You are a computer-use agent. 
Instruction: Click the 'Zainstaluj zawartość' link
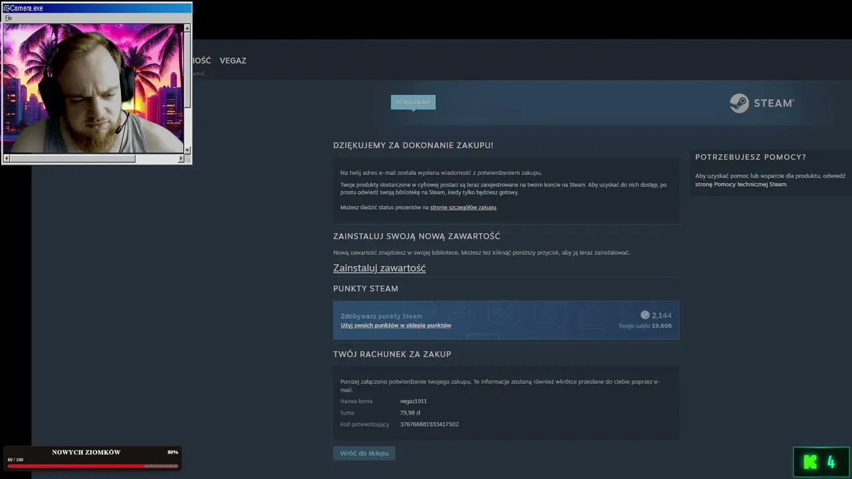coord(379,268)
